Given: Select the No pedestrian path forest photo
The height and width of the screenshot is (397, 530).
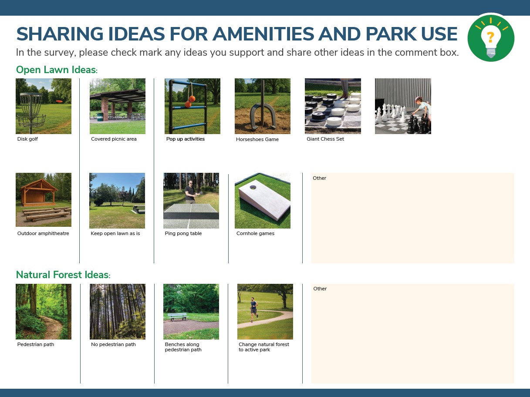Looking at the screenshot, I should point(118,312).
